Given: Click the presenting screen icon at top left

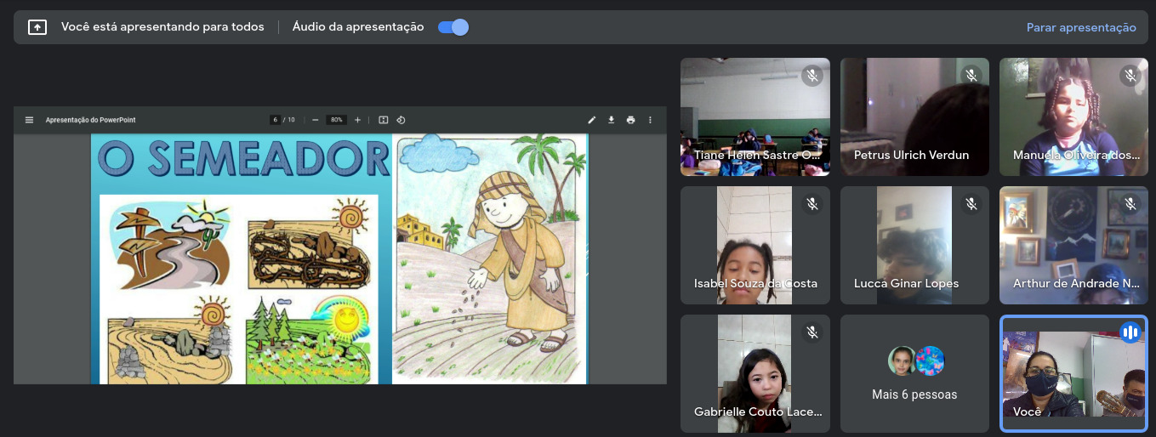Looking at the screenshot, I should (x=37, y=27).
